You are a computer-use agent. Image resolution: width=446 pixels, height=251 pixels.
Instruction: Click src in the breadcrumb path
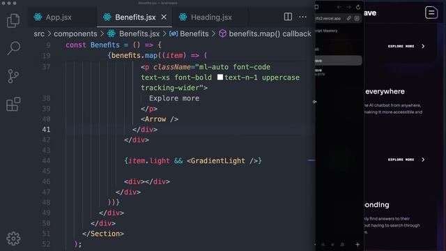point(39,34)
